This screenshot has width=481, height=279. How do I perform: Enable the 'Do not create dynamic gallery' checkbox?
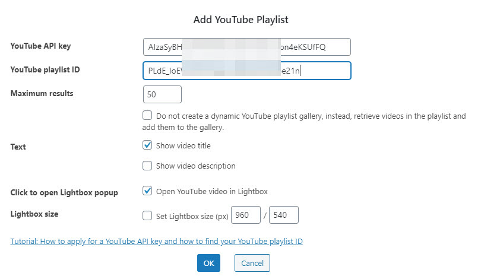tap(147, 116)
